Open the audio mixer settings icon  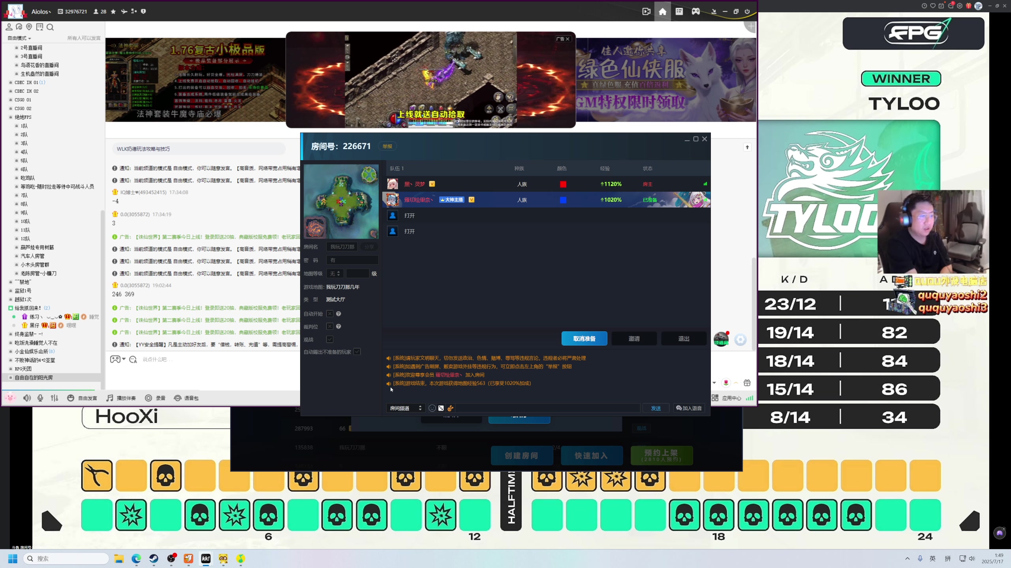pyautogui.click(x=54, y=398)
